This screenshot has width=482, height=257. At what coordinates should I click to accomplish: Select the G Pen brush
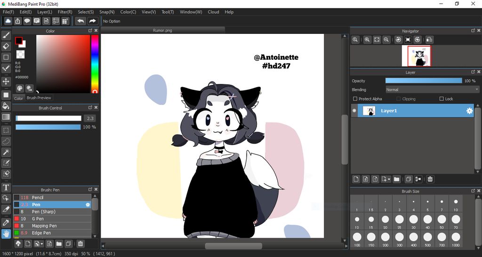(x=52, y=219)
